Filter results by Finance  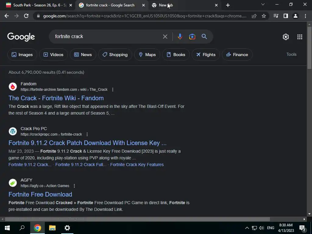[x=237, y=55]
